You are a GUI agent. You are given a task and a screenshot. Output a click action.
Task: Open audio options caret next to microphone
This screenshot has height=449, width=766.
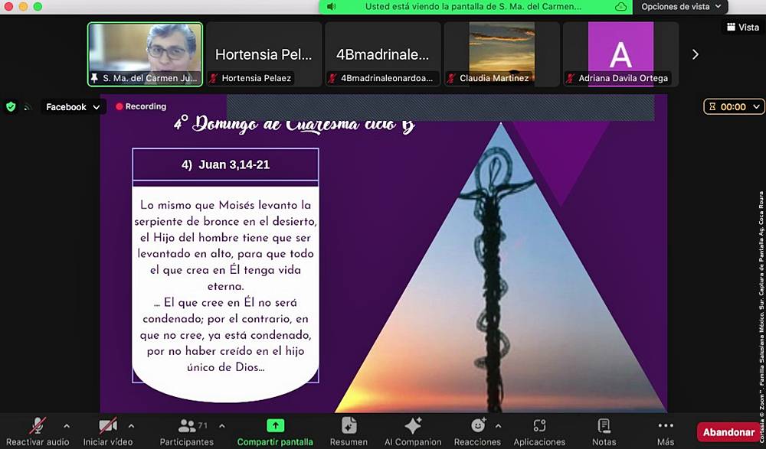pos(67,426)
